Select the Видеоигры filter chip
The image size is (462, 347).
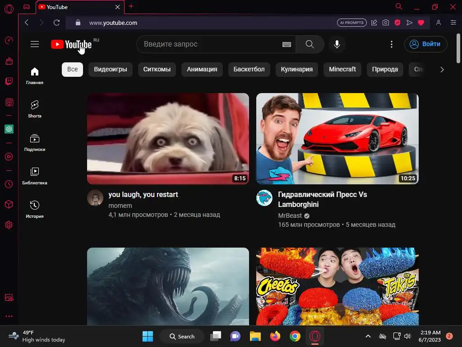pos(111,69)
